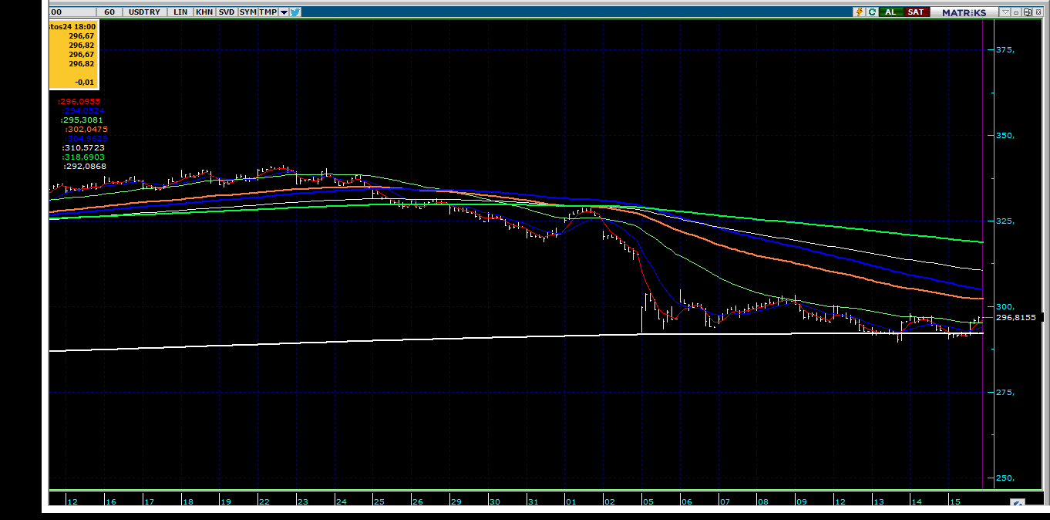Click the green refresh C icon
This screenshot has width=1050, height=520.
872,12
